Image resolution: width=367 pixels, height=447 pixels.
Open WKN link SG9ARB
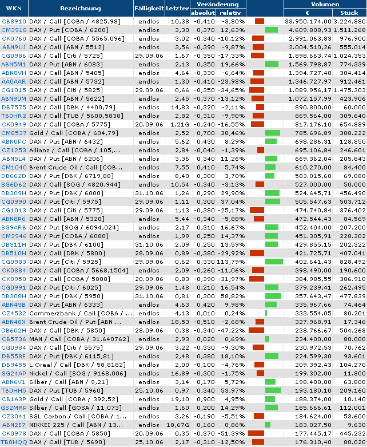(14, 227)
